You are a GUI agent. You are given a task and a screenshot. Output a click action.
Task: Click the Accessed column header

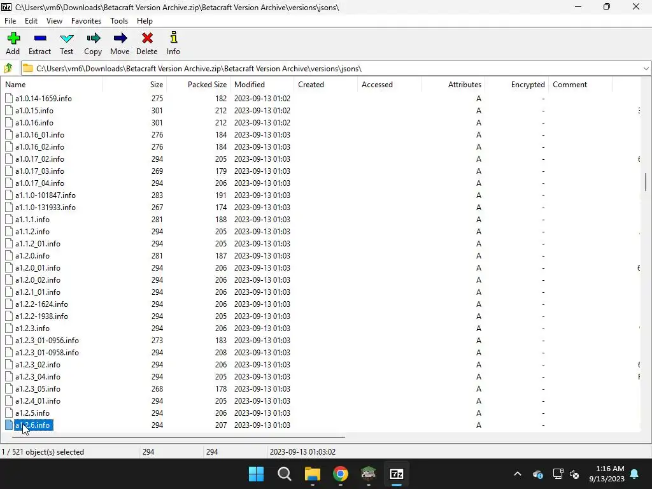coord(389,85)
